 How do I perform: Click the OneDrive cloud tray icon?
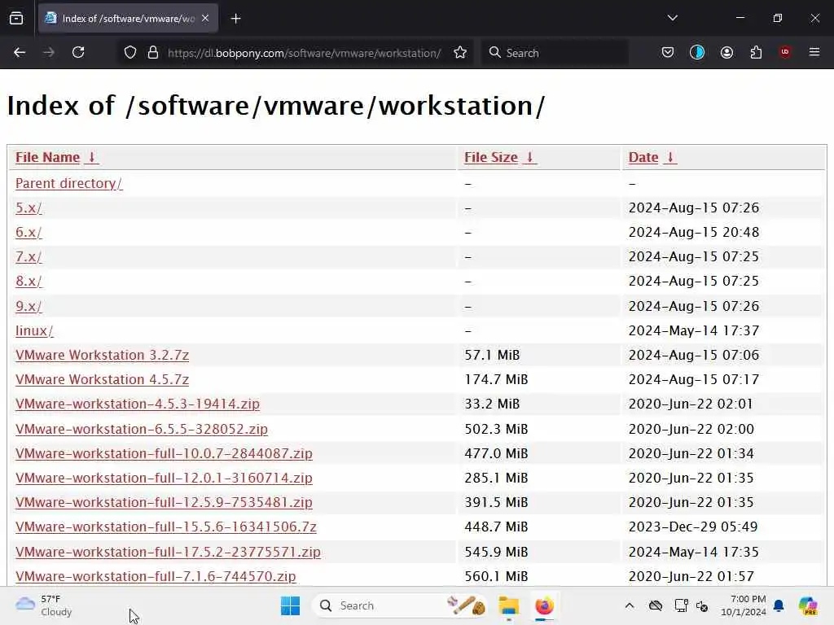(656, 605)
